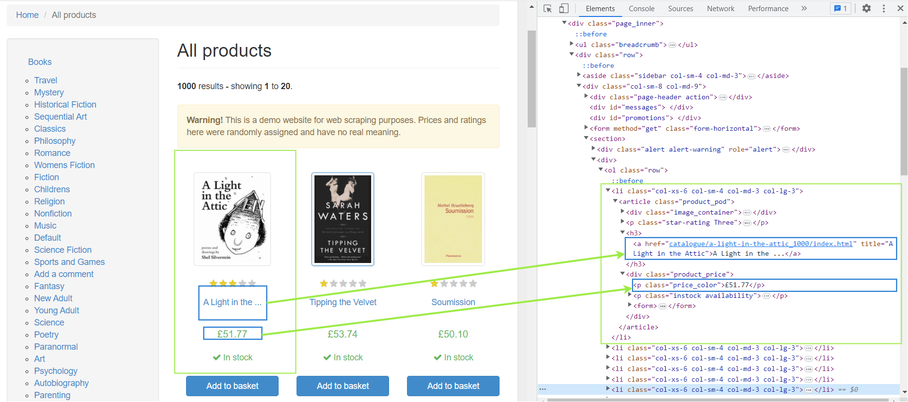Screen dimensions: 908x402
Task: Click the row actions ellipsis in Elements
Action: point(543,389)
